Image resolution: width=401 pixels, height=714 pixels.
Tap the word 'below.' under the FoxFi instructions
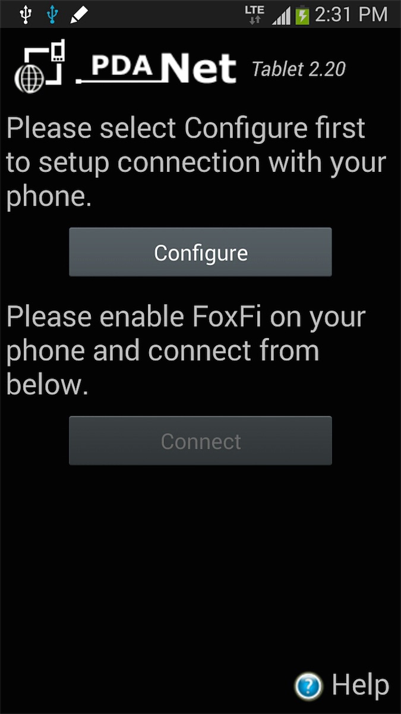(48, 384)
